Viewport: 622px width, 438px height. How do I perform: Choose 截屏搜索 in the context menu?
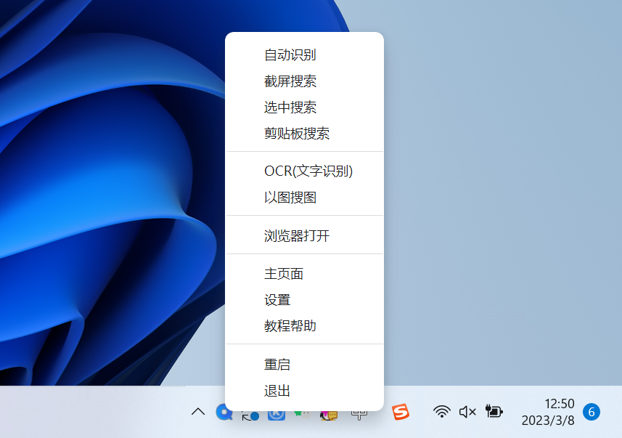(304, 81)
